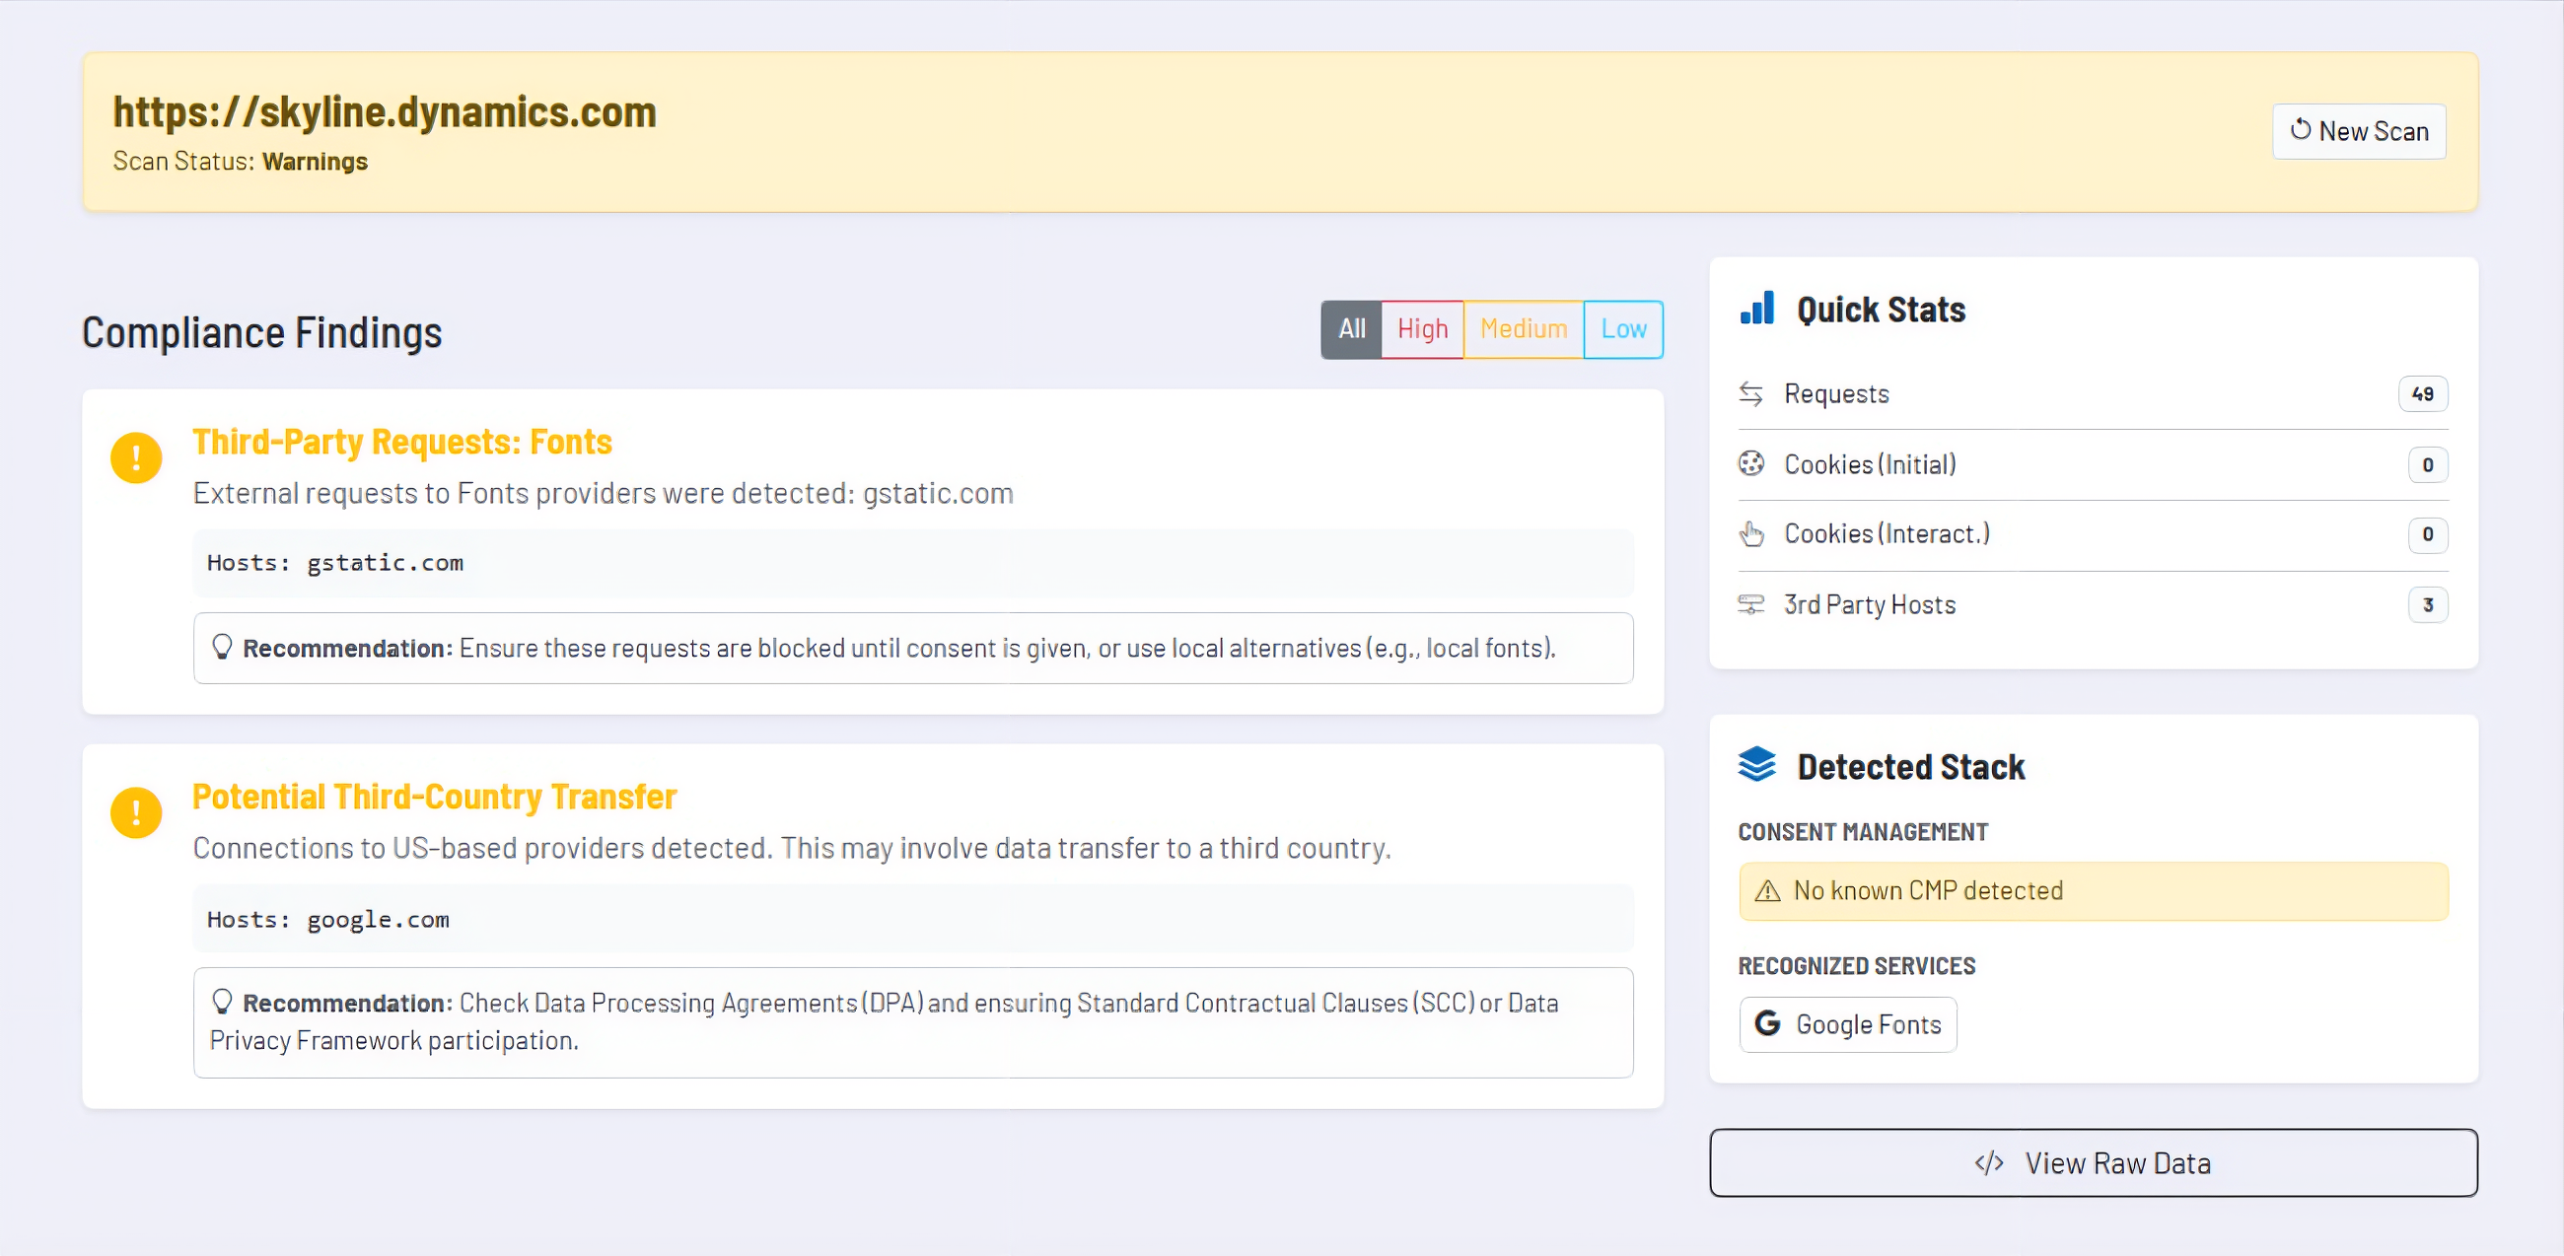The width and height of the screenshot is (2564, 1256).
Task: Show All compliance findings
Action: coord(1351,329)
